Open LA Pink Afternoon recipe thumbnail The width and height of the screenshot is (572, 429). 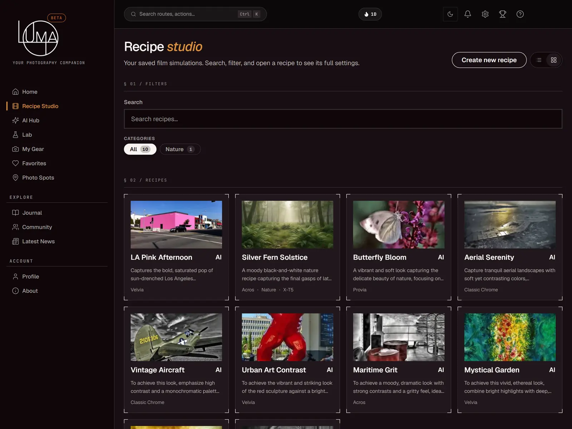(176, 225)
